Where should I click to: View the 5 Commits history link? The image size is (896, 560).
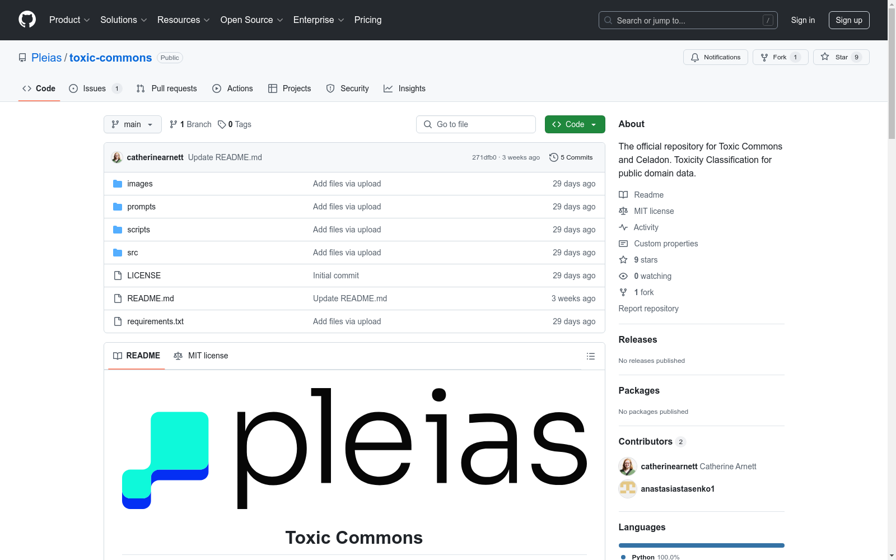tap(571, 157)
